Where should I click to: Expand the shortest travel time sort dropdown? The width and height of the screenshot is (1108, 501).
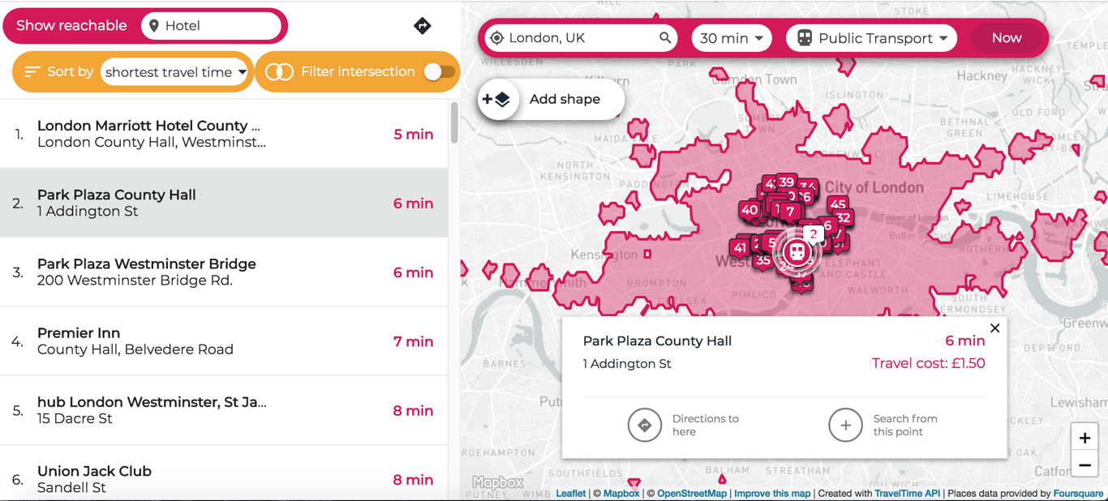[175, 72]
